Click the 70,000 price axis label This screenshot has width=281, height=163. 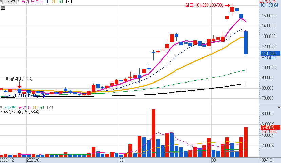268,98
